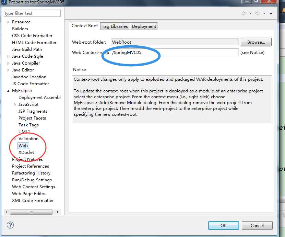The width and height of the screenshot is (285, 237).
Task: Open the view menu dropdown arrow
Action: pyautogui.click(x=271, y=13)
